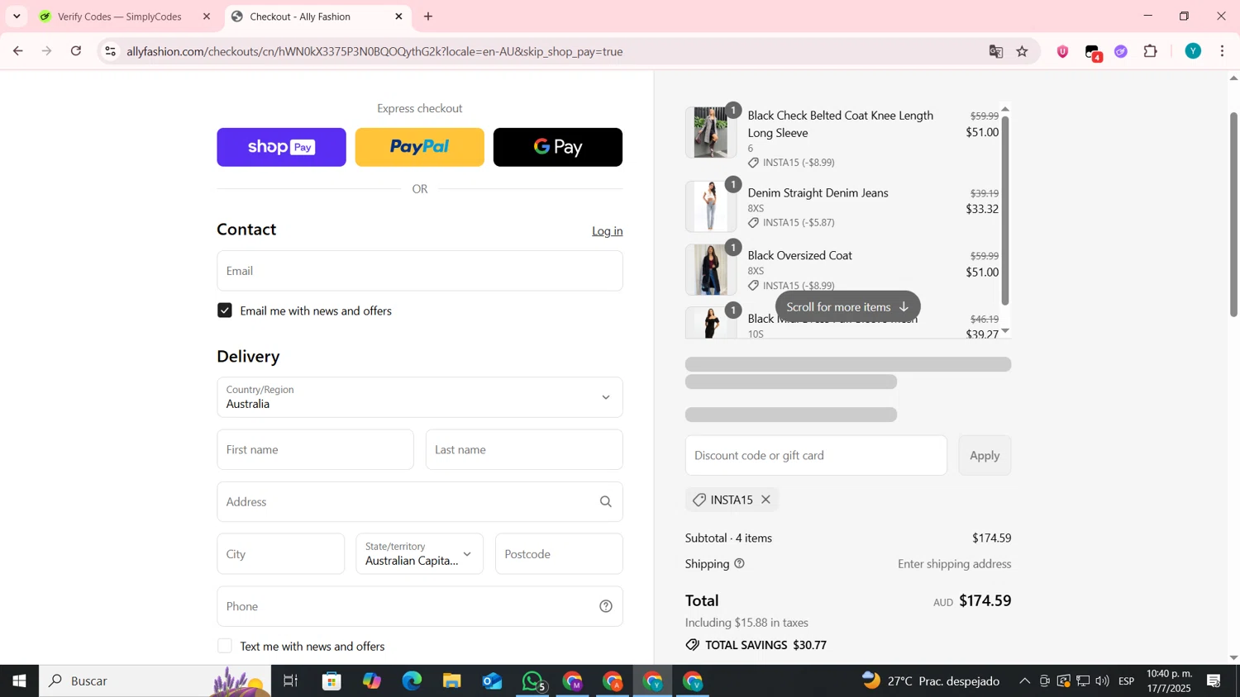Click the order items list scrollbar
The width and height of the screenshot is (1240, 697).
1005,211
